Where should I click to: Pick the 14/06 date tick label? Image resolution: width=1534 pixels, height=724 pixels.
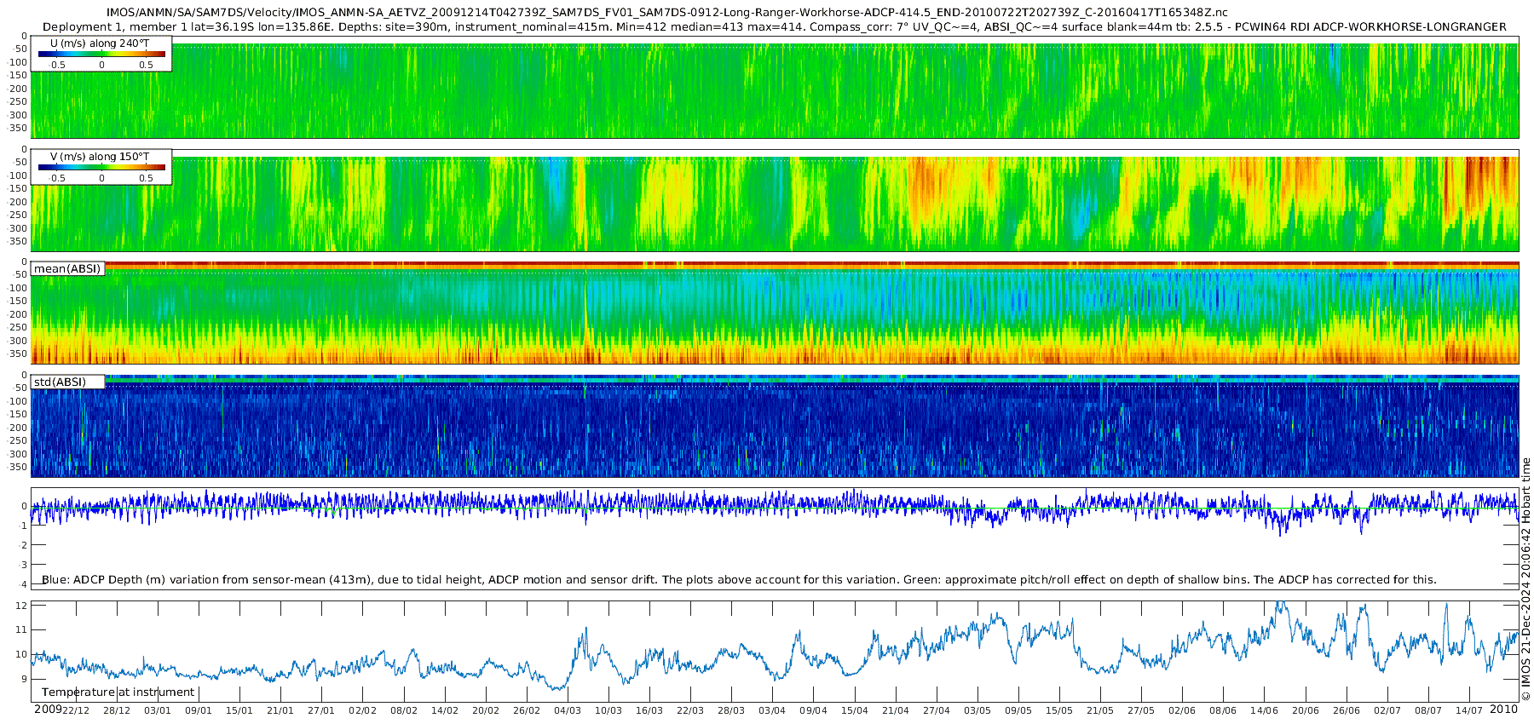pos(1264,710)
